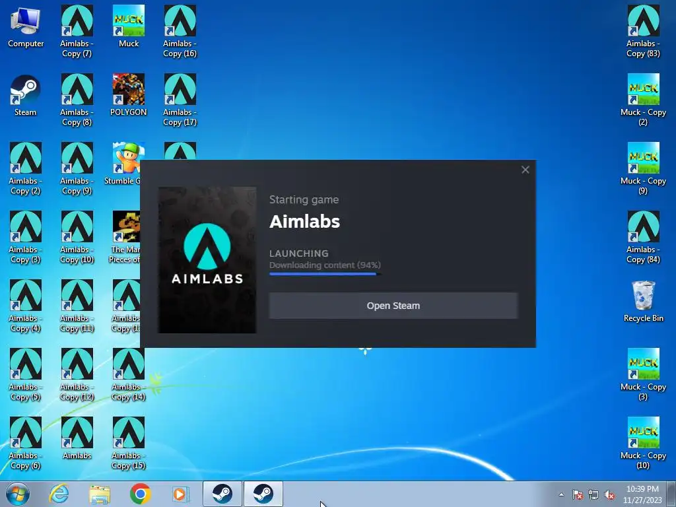
Task: Select Aimlabs - Copy (9) shortcut
Action: [77, 168]
